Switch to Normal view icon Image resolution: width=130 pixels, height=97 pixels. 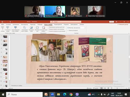(x=102, y=88)
